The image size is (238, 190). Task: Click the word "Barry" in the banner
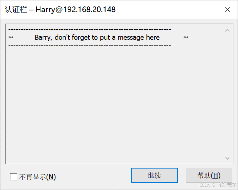point(43,38)
